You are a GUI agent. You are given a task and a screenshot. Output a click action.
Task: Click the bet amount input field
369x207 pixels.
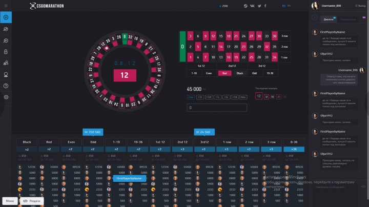click(x=217, y=108)
